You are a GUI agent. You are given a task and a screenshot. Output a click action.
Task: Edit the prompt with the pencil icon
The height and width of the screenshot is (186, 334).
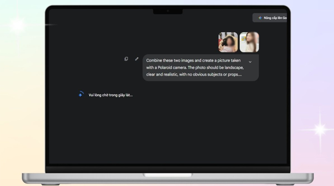[x=137, y=59]
